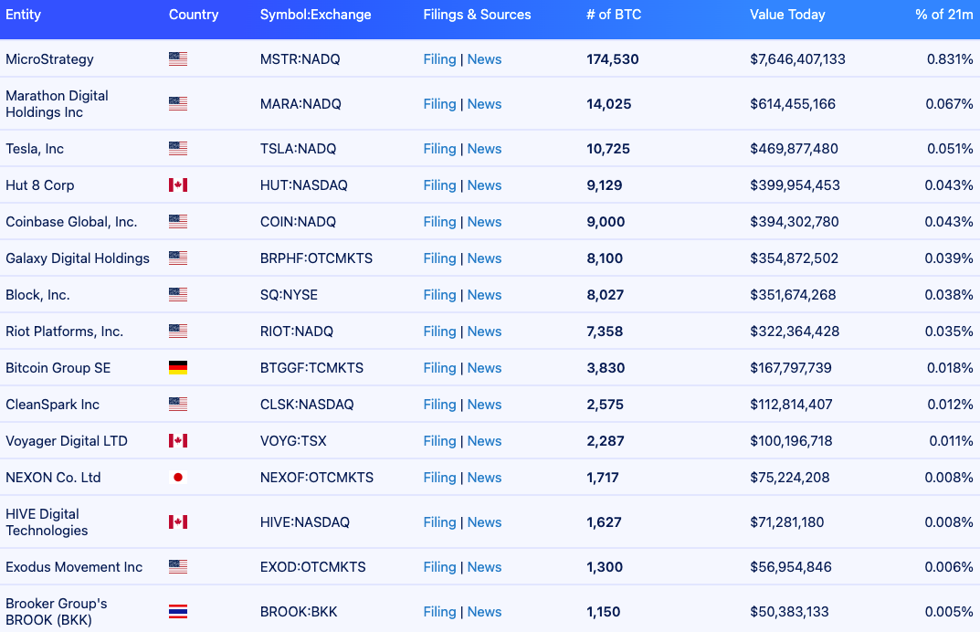Open the Filing link for Block, Inc.
This screenshot has width=980, height=632.
(439, 295)
